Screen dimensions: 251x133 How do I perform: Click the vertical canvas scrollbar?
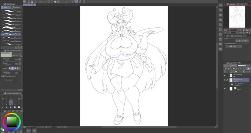[x=217, y=65]
